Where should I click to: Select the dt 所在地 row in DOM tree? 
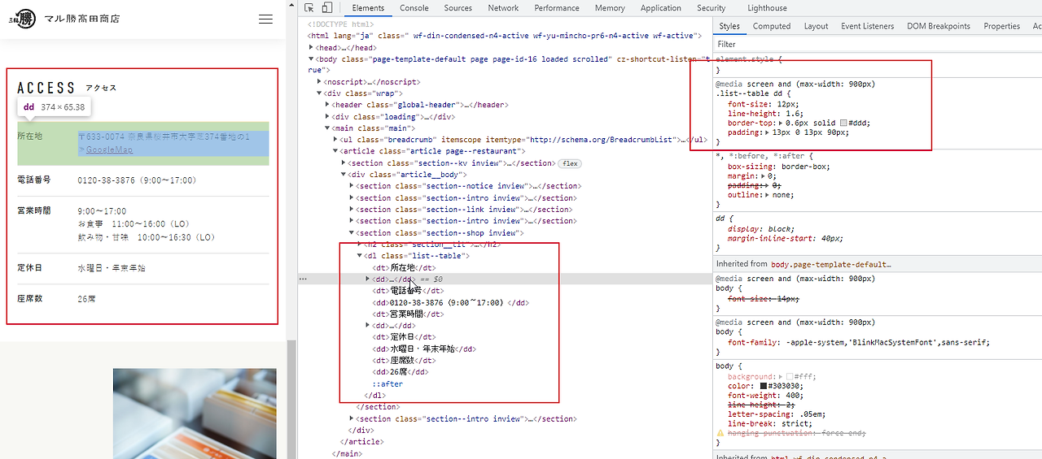coord(403,267)
